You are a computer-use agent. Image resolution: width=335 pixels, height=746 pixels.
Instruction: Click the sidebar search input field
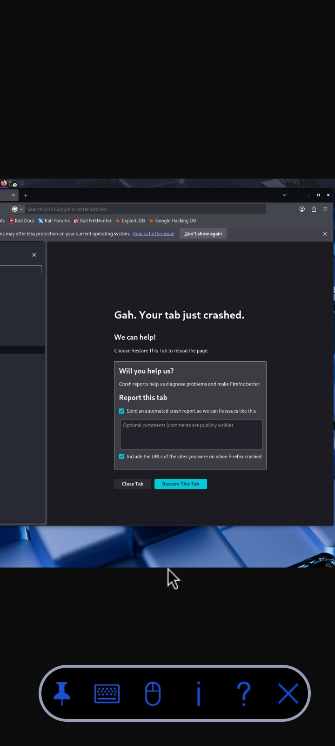21,269
